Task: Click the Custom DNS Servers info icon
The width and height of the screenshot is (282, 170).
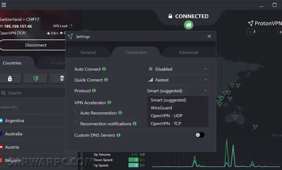Action: point(118,135)
